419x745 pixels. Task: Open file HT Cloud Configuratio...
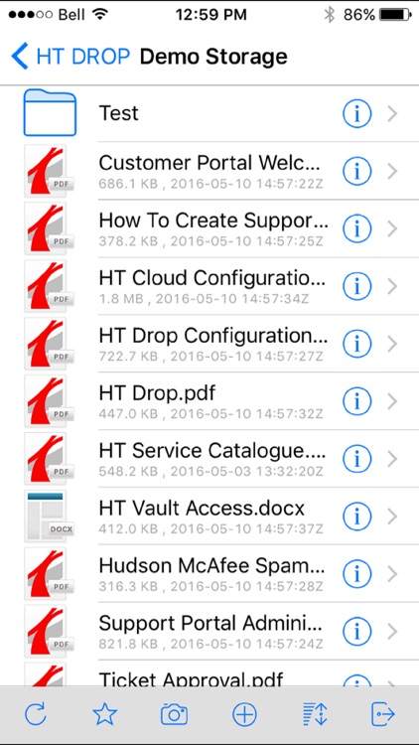coord(212,278)
